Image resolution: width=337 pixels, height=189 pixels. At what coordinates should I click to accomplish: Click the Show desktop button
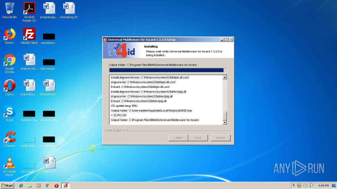(334, 186)
